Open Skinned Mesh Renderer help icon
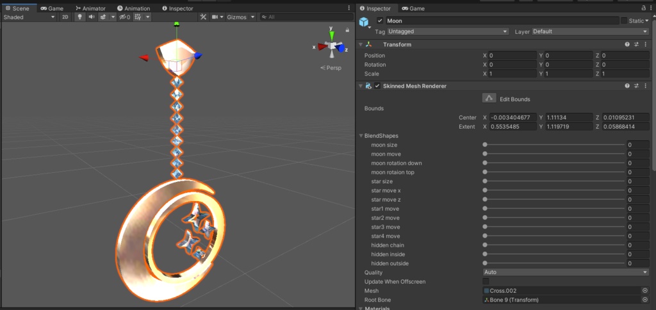Image resolution: width=656 pixels, height=310 pixels. pos(627,86)
